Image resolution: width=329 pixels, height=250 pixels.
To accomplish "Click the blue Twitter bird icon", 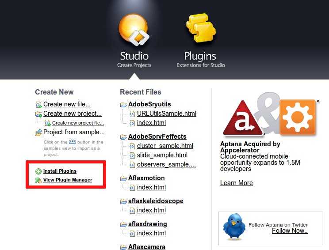I will tap(234, 227).
